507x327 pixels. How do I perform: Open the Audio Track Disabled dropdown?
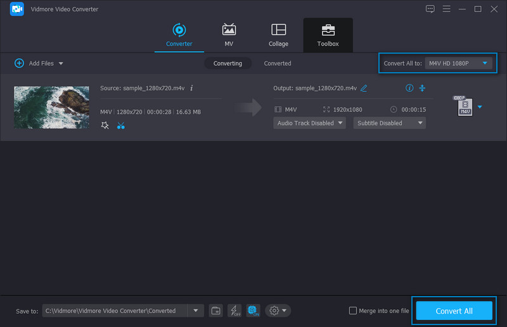[309, 123]
